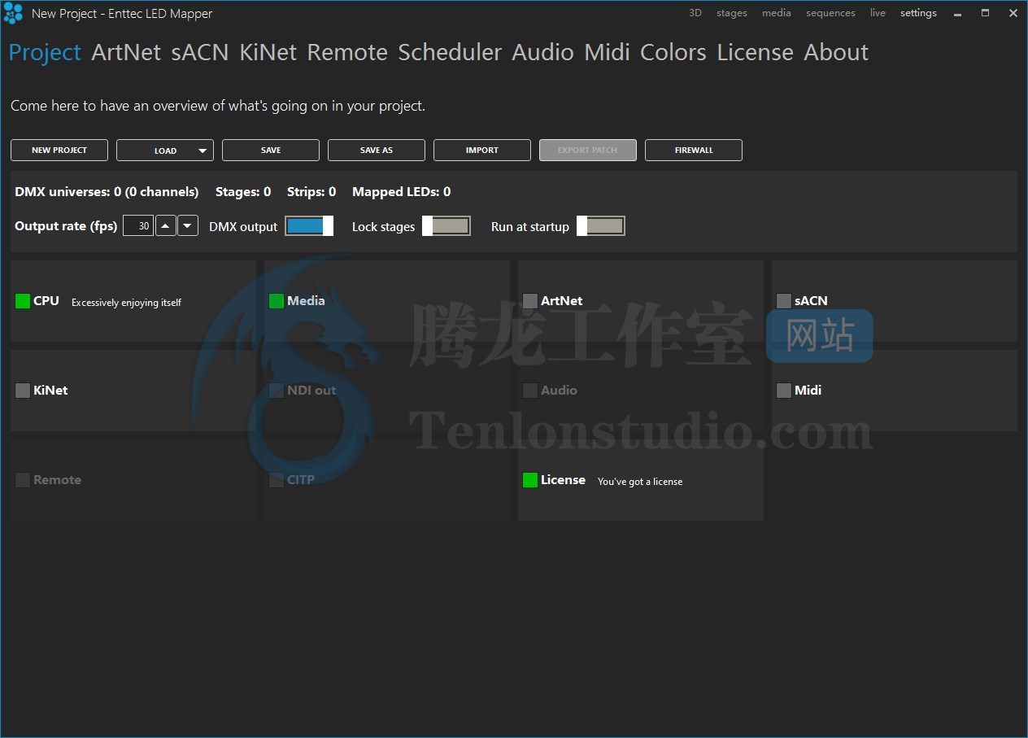Toggle the Lock stages switch
1028x738 pixels.
[446, 226]
